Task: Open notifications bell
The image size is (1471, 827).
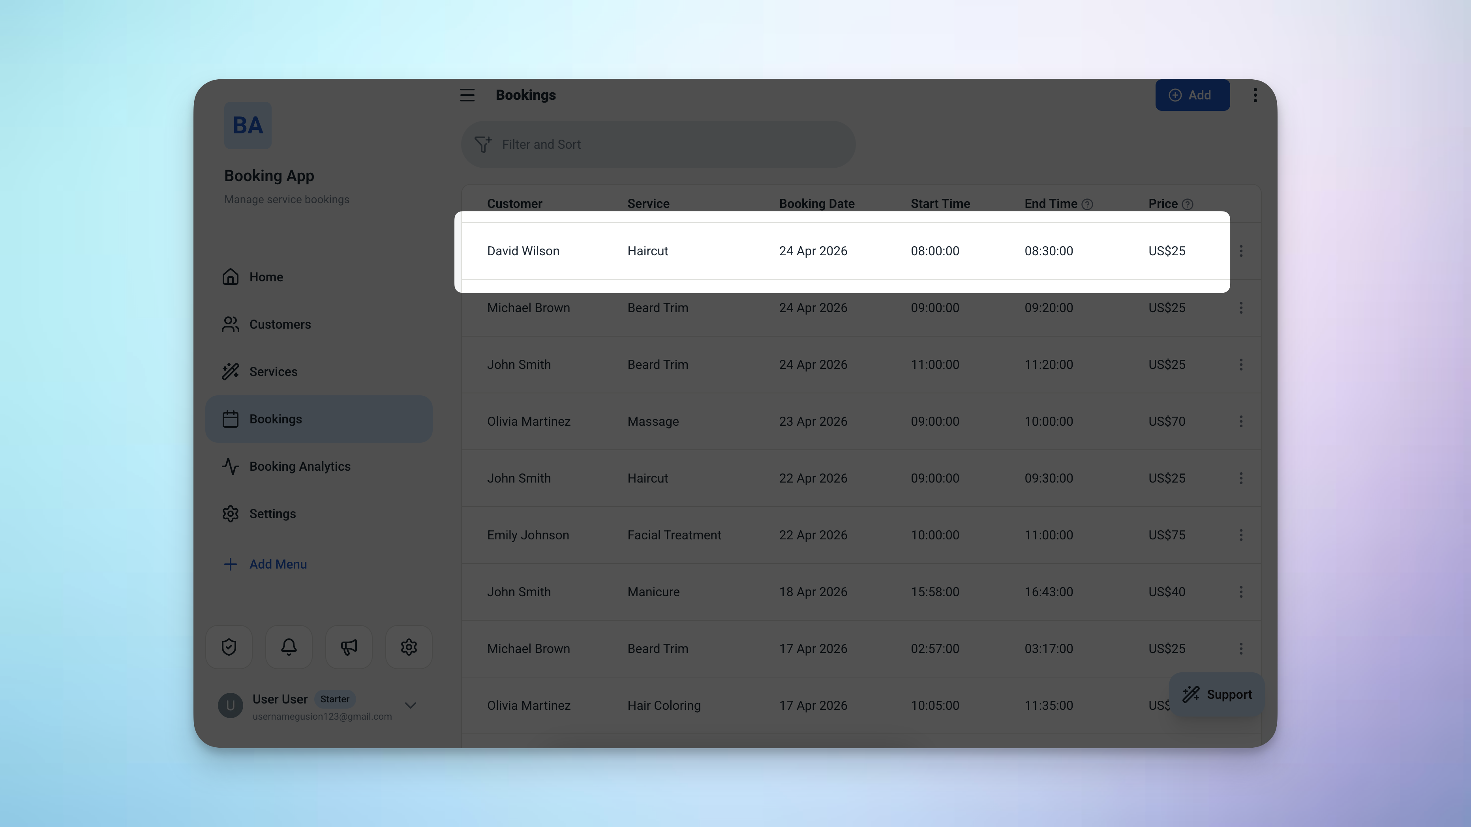Action: point(289,647)
